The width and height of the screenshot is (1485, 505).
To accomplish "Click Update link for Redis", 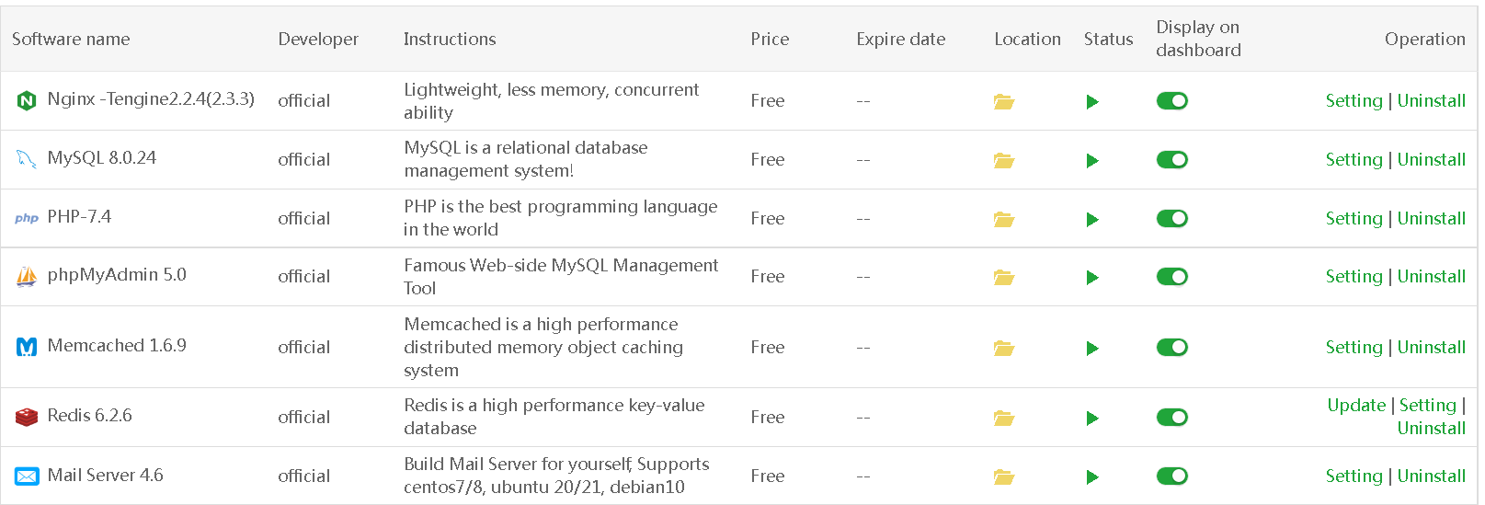I will [x=1355, y=405].
